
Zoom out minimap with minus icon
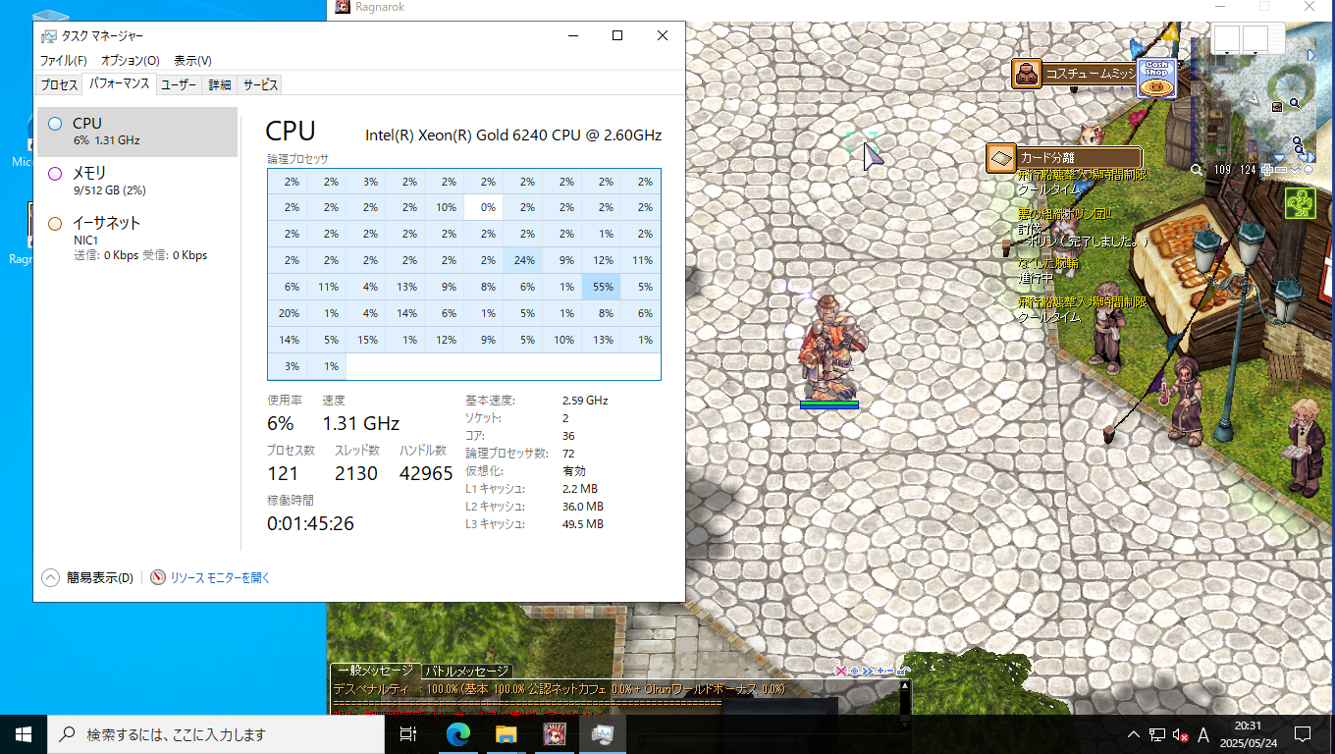[1281, 170]
